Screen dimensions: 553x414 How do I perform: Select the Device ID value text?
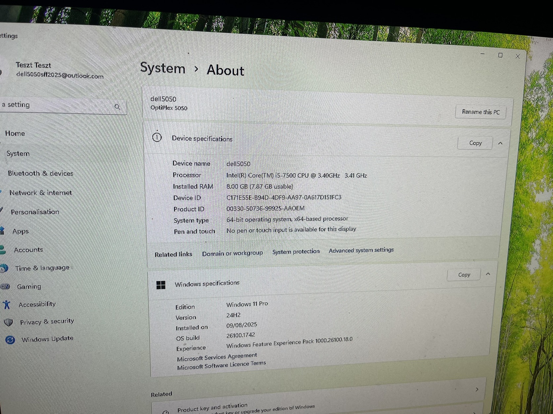[284, 197]
